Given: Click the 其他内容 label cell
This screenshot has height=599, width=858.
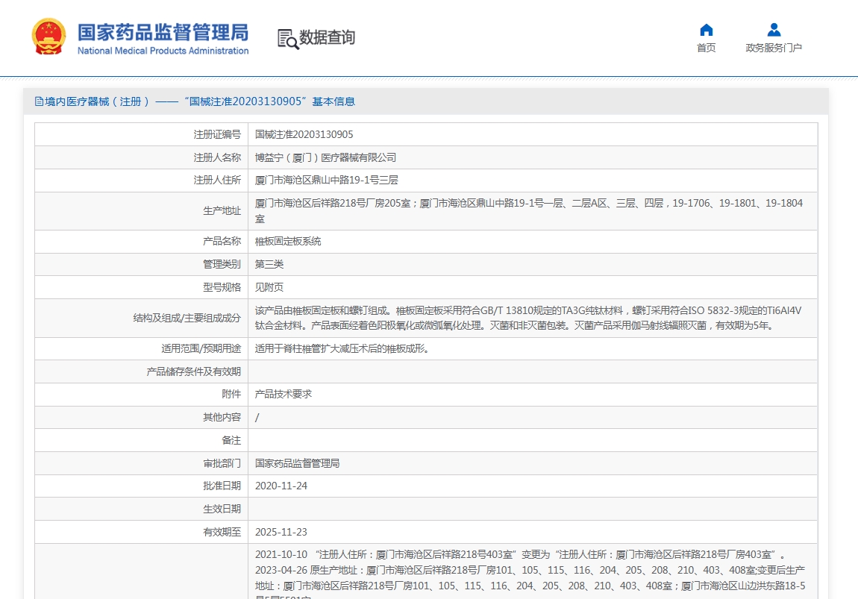Looking at the screenshot, I should [141, 417].
